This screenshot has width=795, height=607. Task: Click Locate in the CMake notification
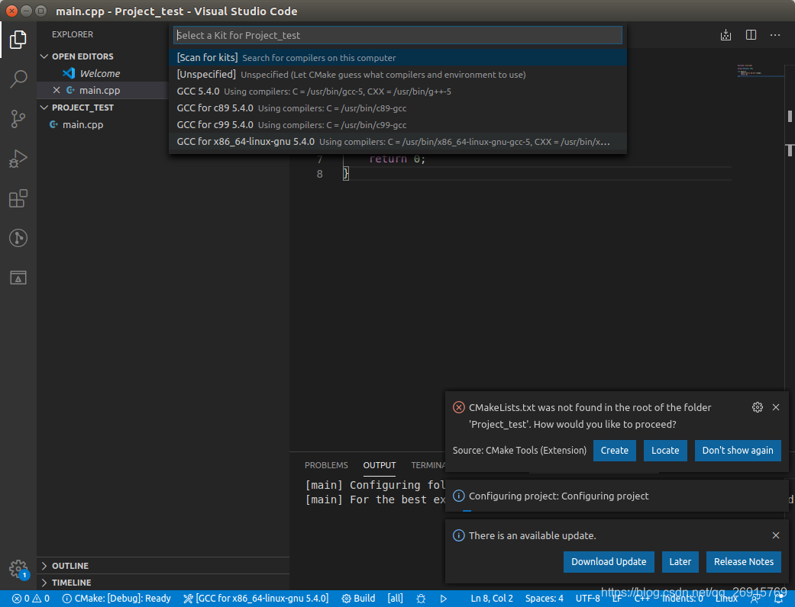(x=665, y=450)
